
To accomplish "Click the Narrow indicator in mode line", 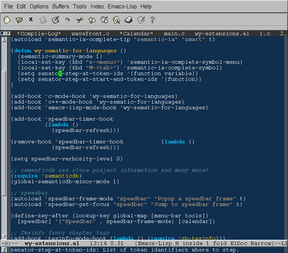I will click(x=261, y=244).
